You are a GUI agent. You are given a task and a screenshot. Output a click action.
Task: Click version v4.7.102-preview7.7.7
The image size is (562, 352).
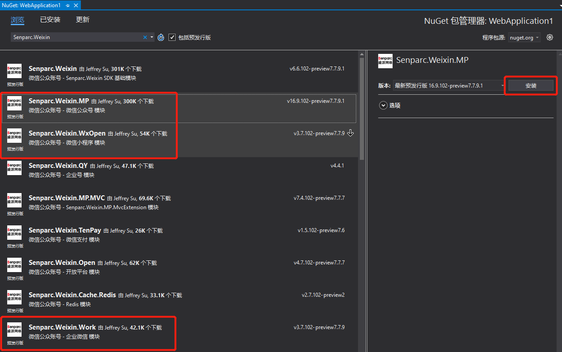[x=319, y=263]
